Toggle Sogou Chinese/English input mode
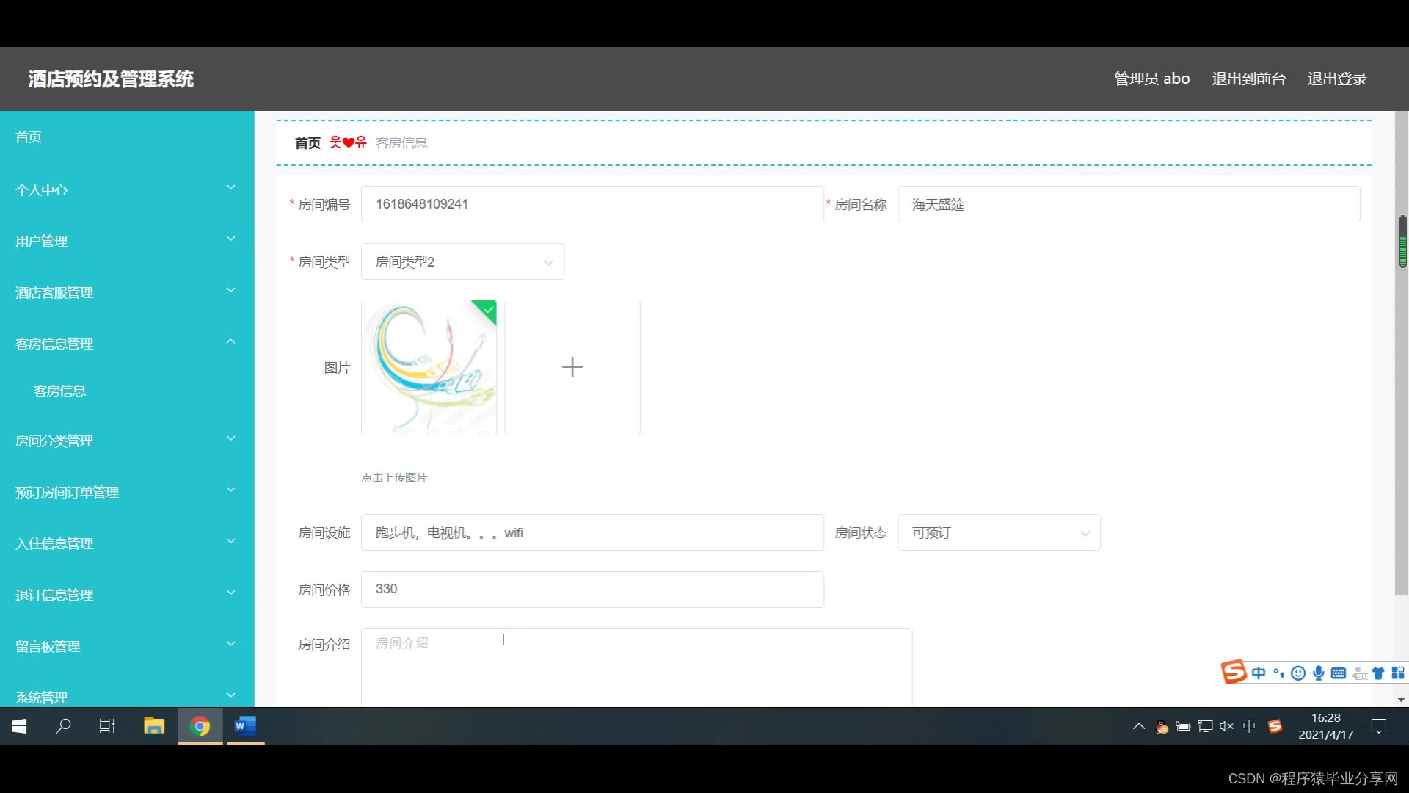This screenshot has height=793, width=1409. (1259, 673)
